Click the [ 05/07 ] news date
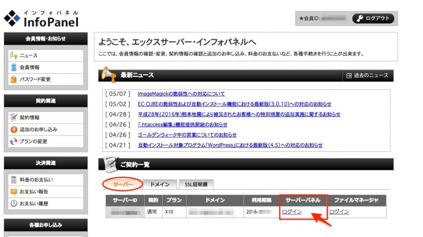 point(118,94)
